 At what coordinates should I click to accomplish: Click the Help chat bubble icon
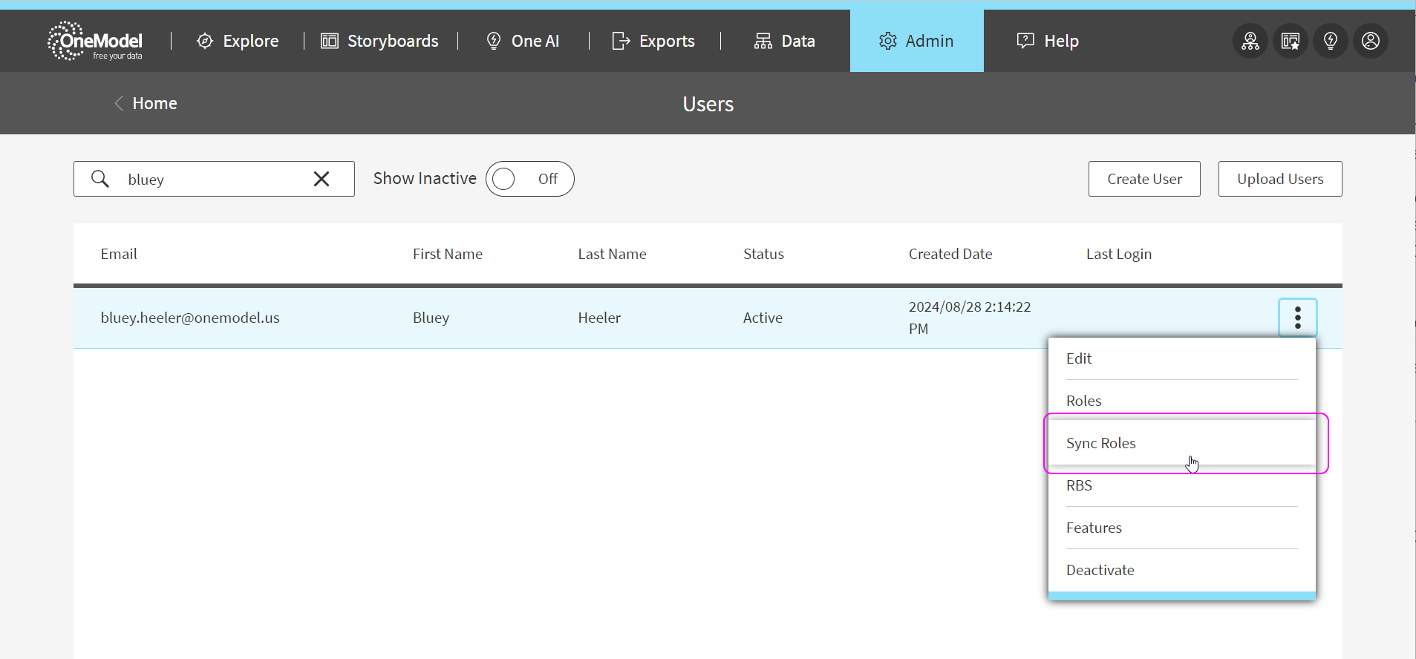tap(1025, 41)
